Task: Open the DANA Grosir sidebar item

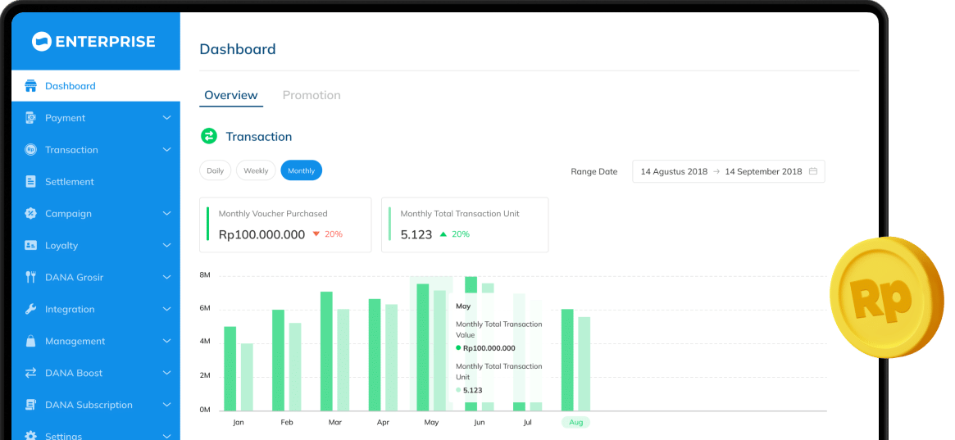Action: pyautogui.click(x=96, y=277)
